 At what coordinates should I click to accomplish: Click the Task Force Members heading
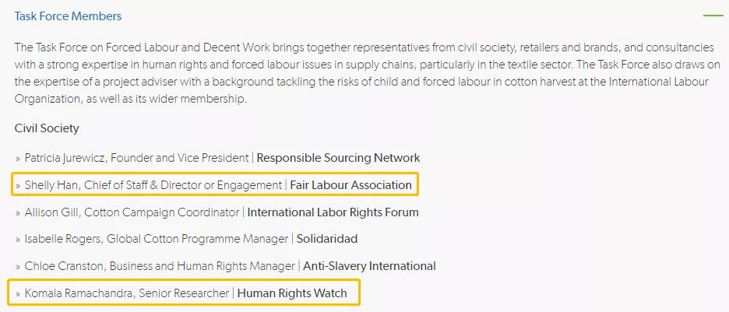(68, 16)
